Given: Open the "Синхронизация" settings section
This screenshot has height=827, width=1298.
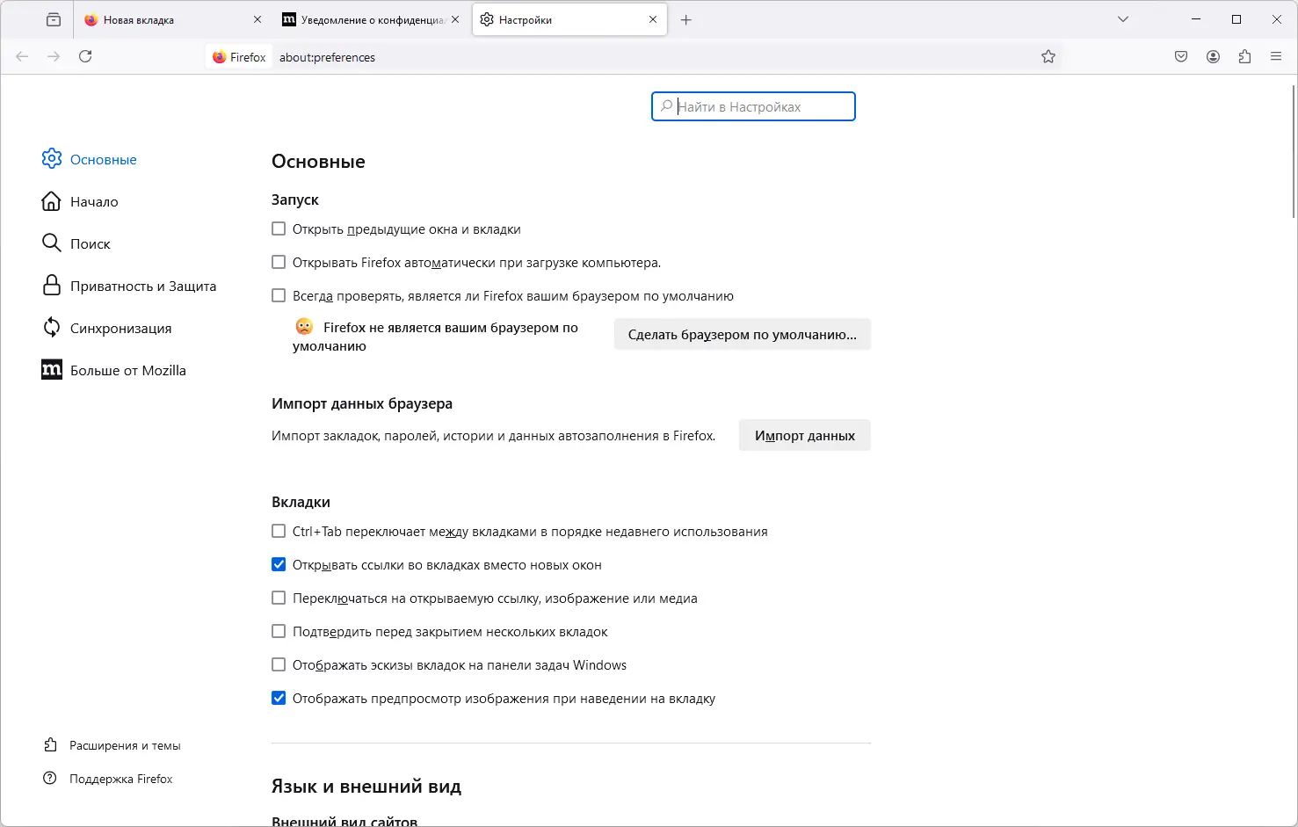Looking at the screenshot, I should 120,329.
